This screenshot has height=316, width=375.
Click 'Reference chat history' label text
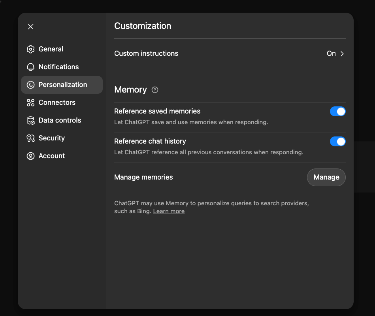150,141
